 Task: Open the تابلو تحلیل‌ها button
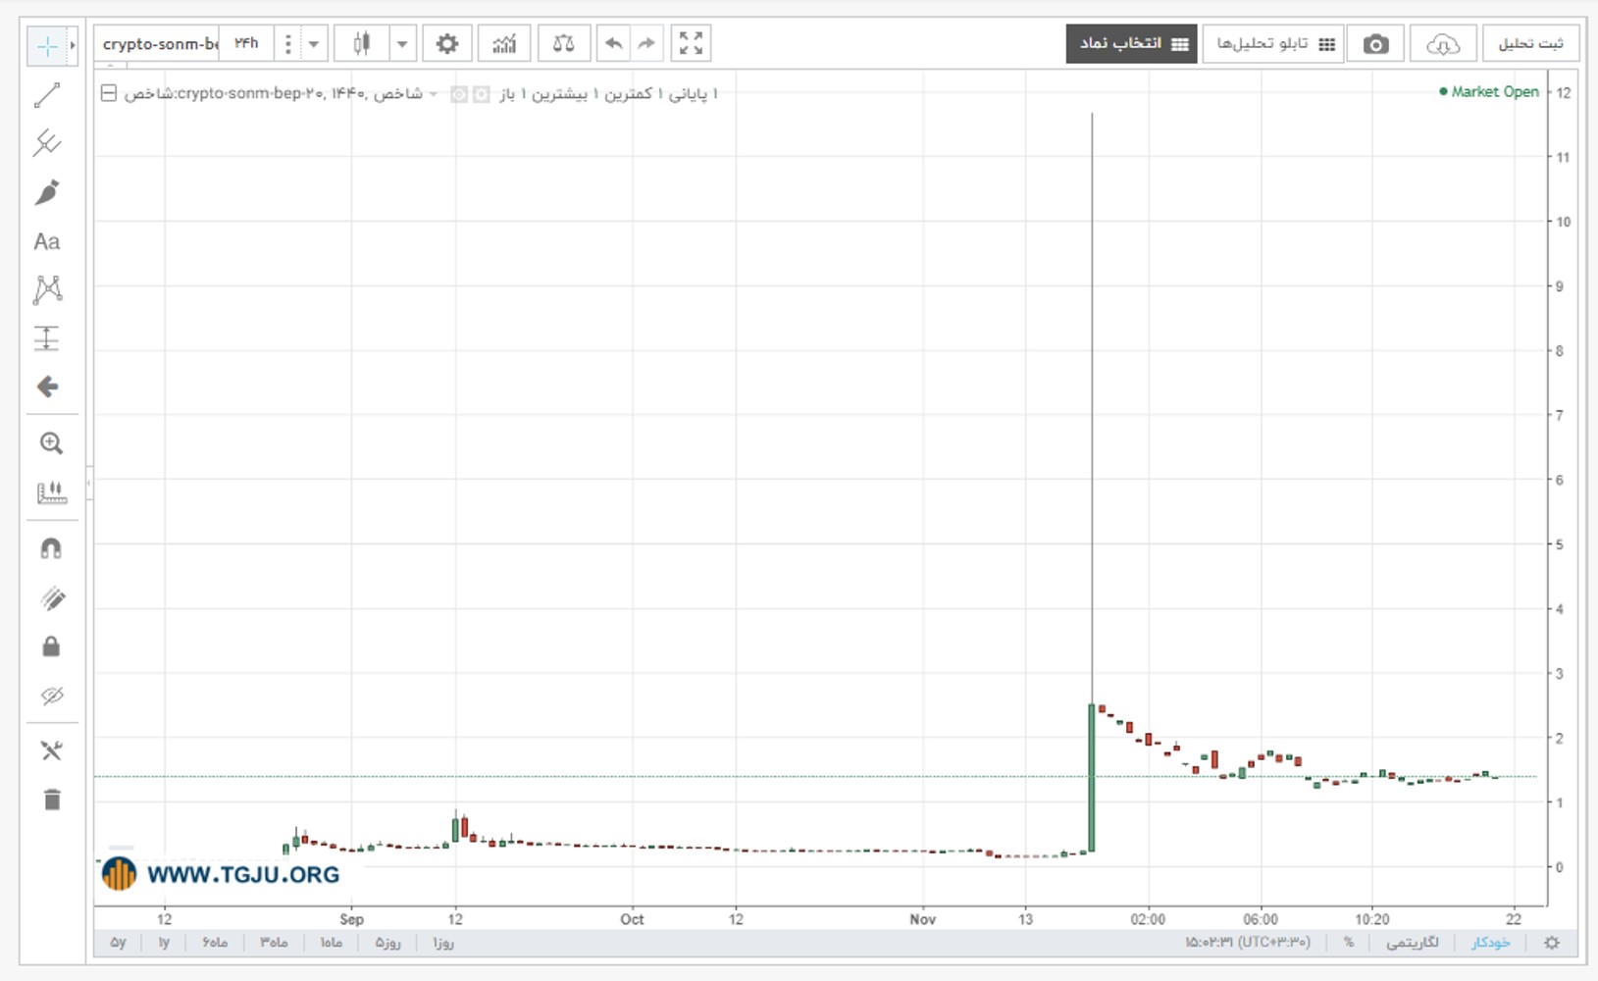point(1273,44)
